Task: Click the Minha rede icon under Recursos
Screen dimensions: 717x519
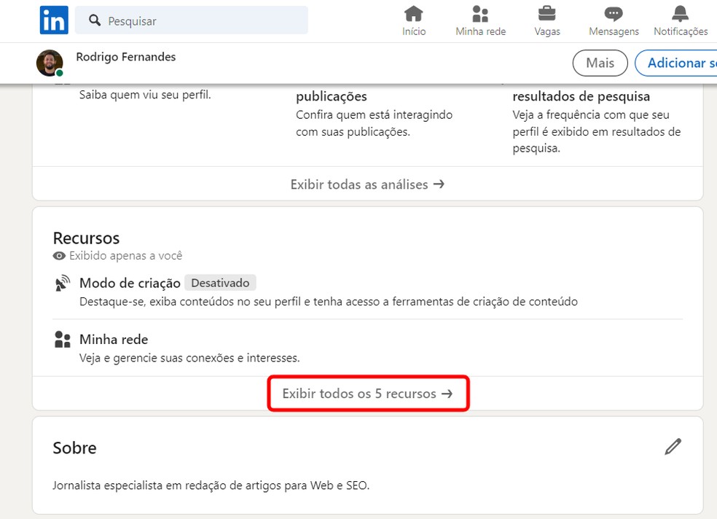Action: [x=62, y=338]
